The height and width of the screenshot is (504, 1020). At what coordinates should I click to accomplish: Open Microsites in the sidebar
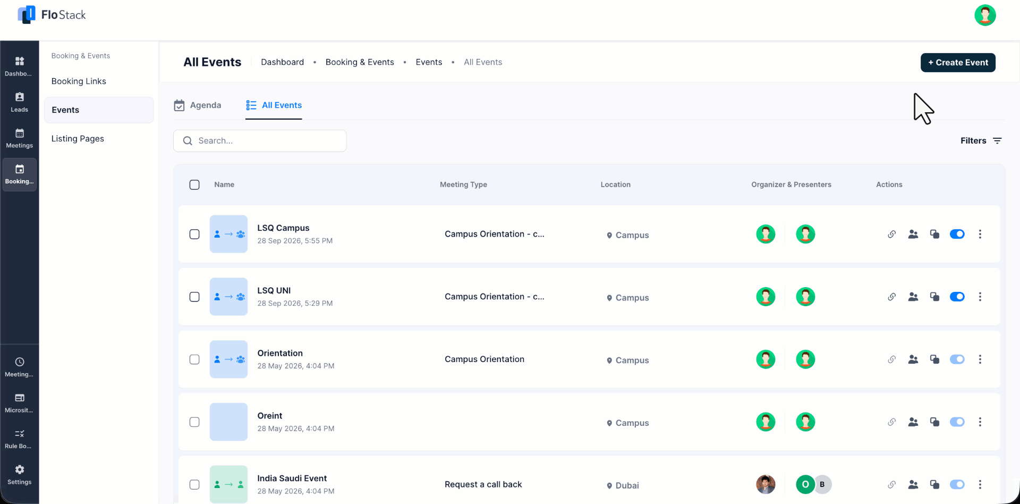tap(20, 403)
